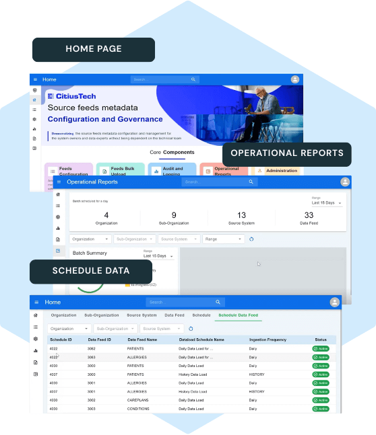Switch to the Source System tab

point(142,315)
